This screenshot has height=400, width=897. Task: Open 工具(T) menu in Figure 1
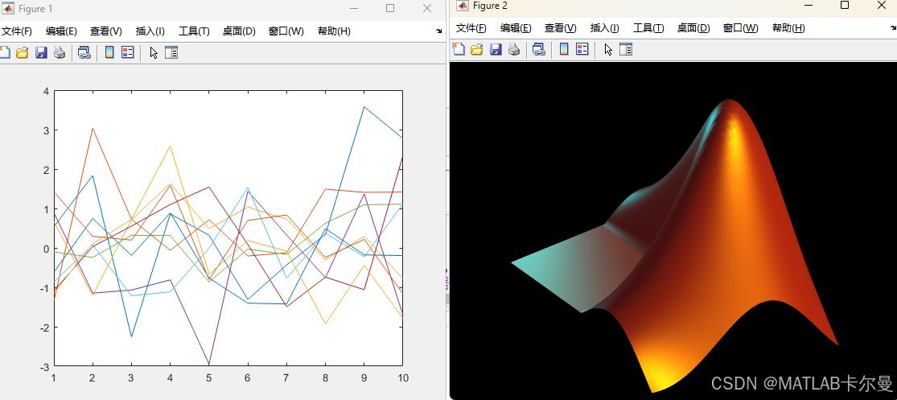tap(194, 31)
